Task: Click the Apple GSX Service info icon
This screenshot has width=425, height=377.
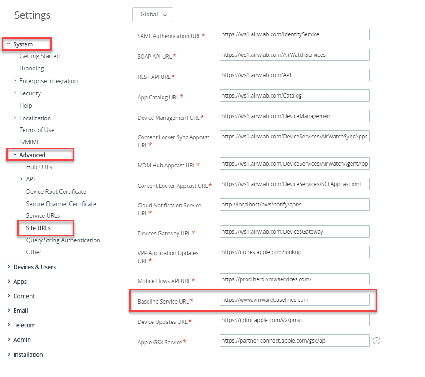Action: click(376, 341)
